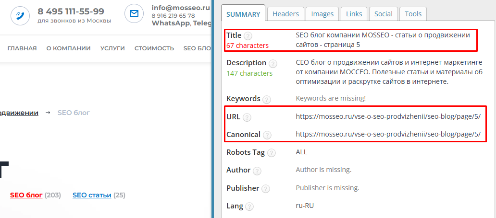The image size is (496, 218).
Task: Select the Links tab
Action: coord(354,14)
